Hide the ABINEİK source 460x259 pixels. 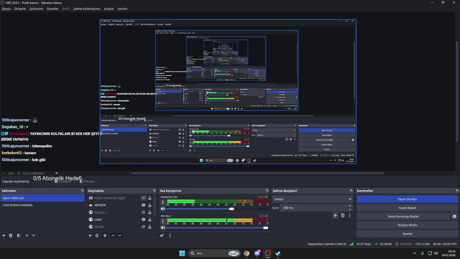point(143,205)
